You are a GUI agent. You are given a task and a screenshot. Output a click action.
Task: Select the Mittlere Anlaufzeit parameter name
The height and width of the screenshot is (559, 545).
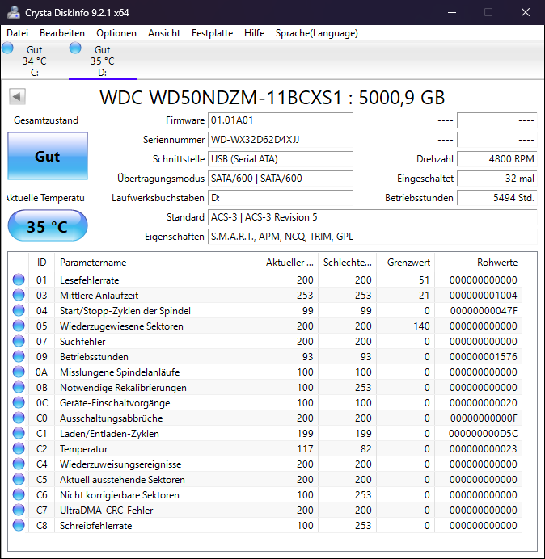[x=99, y=296]
